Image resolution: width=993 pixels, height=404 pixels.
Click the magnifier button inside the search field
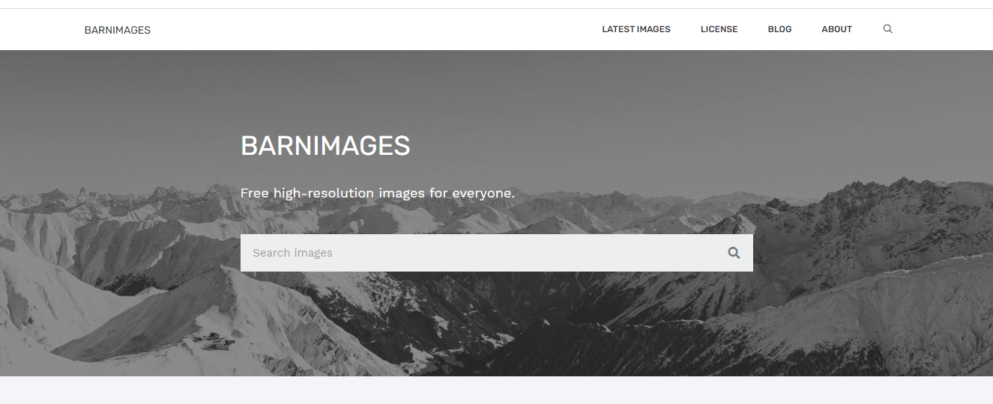coord(734,253)
